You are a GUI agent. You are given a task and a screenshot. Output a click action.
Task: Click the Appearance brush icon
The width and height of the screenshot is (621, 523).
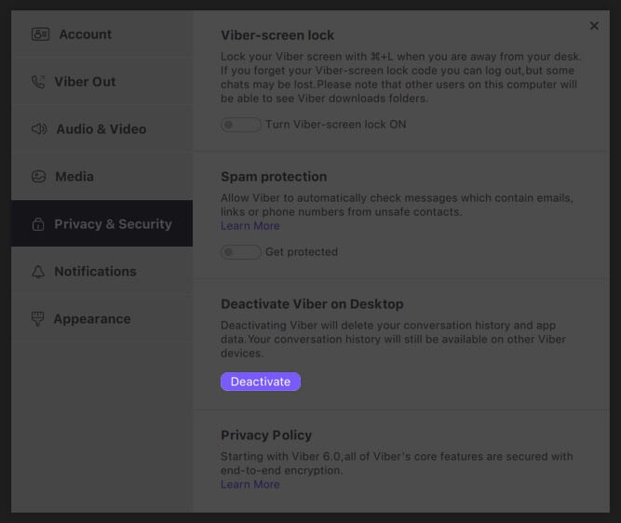click(37, 318)
